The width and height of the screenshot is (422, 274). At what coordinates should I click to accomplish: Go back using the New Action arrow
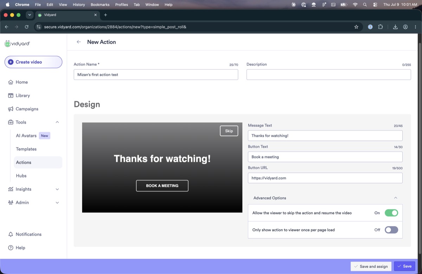click(x=79, y=42)
